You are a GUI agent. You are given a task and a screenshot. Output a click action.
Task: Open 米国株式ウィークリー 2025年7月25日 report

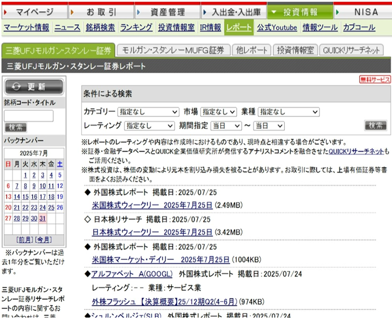pos(152,205)
